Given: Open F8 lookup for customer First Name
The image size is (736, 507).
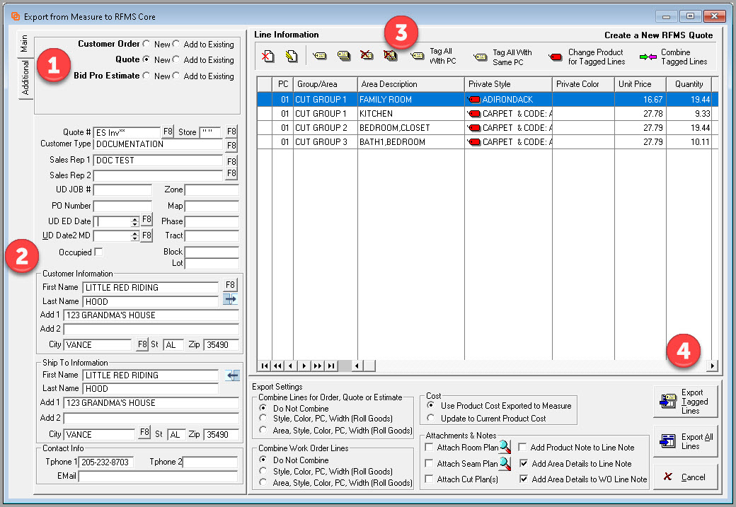Looking at the screenshot, I should click(x=230, y=285).
